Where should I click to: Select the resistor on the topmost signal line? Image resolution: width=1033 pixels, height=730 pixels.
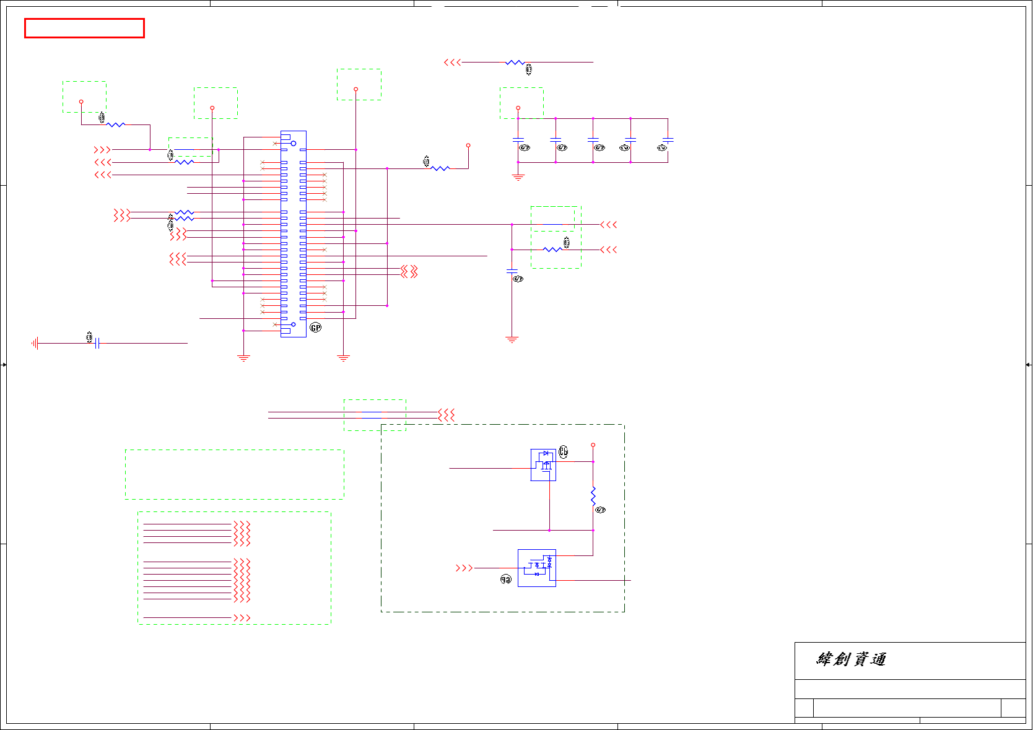coord(515,63)
